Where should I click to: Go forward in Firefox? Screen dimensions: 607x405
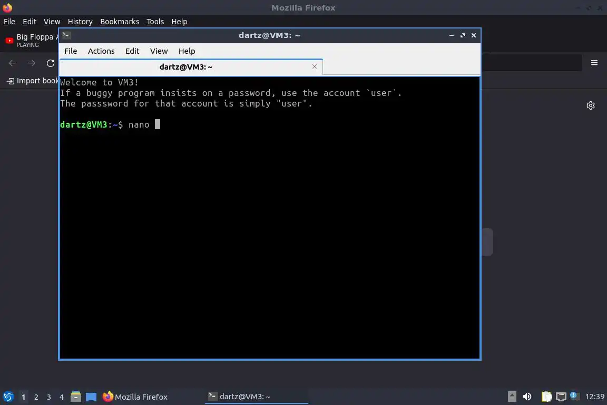coord(32,63)
